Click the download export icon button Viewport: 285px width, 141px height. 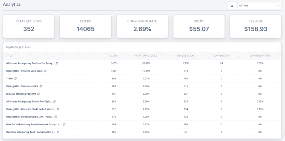pyautogui.click(x=232, y=6)
